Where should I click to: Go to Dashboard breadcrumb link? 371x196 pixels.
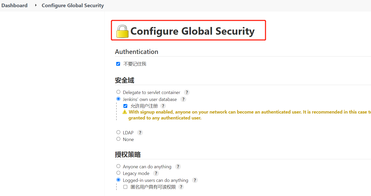pos(14,5)
